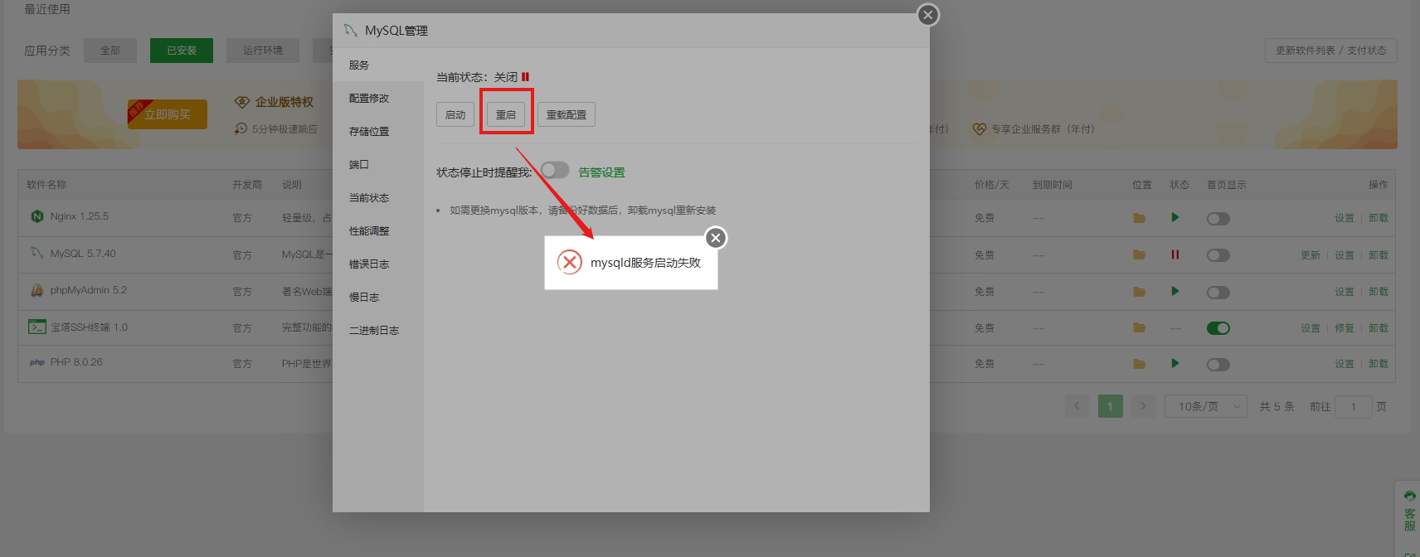The width and height of the screenshot is (1420, 557).
Task: Toggle 首页显示 switch for phpMyAdmin
Action: (1218, 293)
